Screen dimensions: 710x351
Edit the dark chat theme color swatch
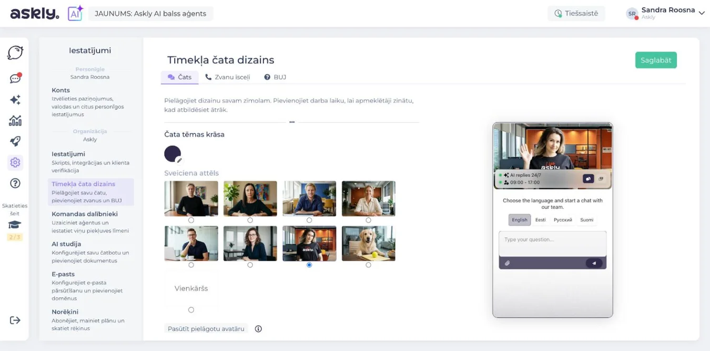[173, 154]
